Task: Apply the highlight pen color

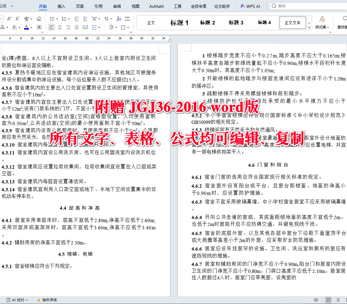Action: [14, 27]
